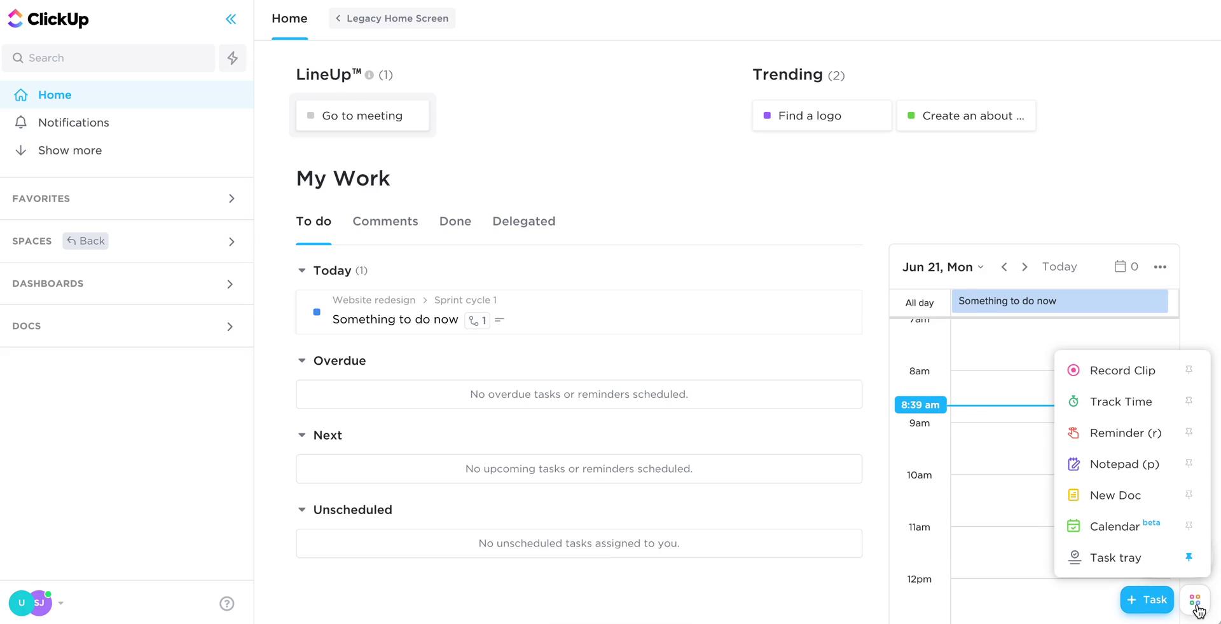Pin Record Clip to the toolbar
Image resolution: width=1221 pixels, height=624 pixels.
pyautogui.click(x=1189, y=370)
